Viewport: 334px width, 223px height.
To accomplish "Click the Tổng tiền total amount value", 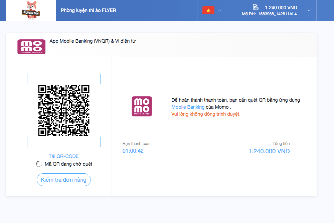I will tap(269, 151).
